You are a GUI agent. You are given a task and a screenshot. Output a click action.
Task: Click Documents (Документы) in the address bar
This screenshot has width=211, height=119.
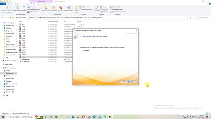[x=32, y=18]
